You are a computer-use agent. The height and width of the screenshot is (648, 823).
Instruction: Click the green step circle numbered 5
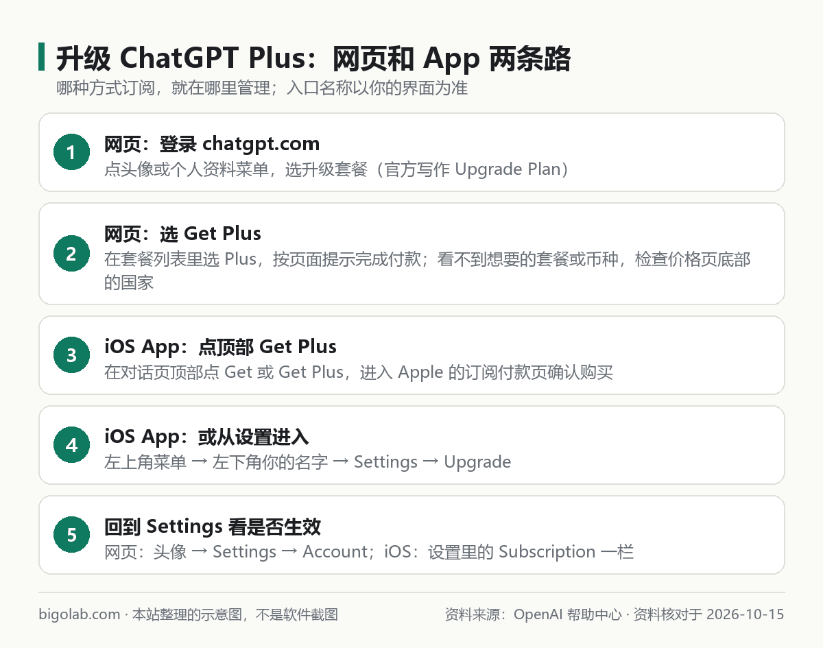tap(71, 535)
